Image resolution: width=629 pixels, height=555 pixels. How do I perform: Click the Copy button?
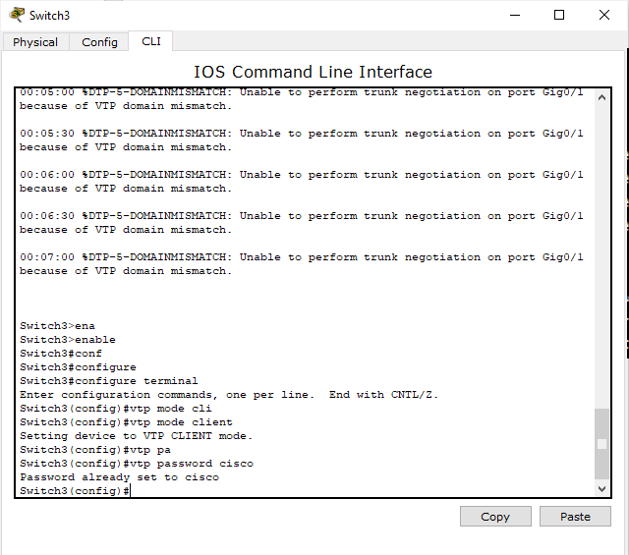[x=495, y=517]
